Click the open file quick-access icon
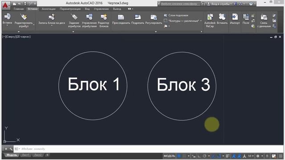Image resolution: width=285 pixels, height=160 pixels. tap(20, 4)
